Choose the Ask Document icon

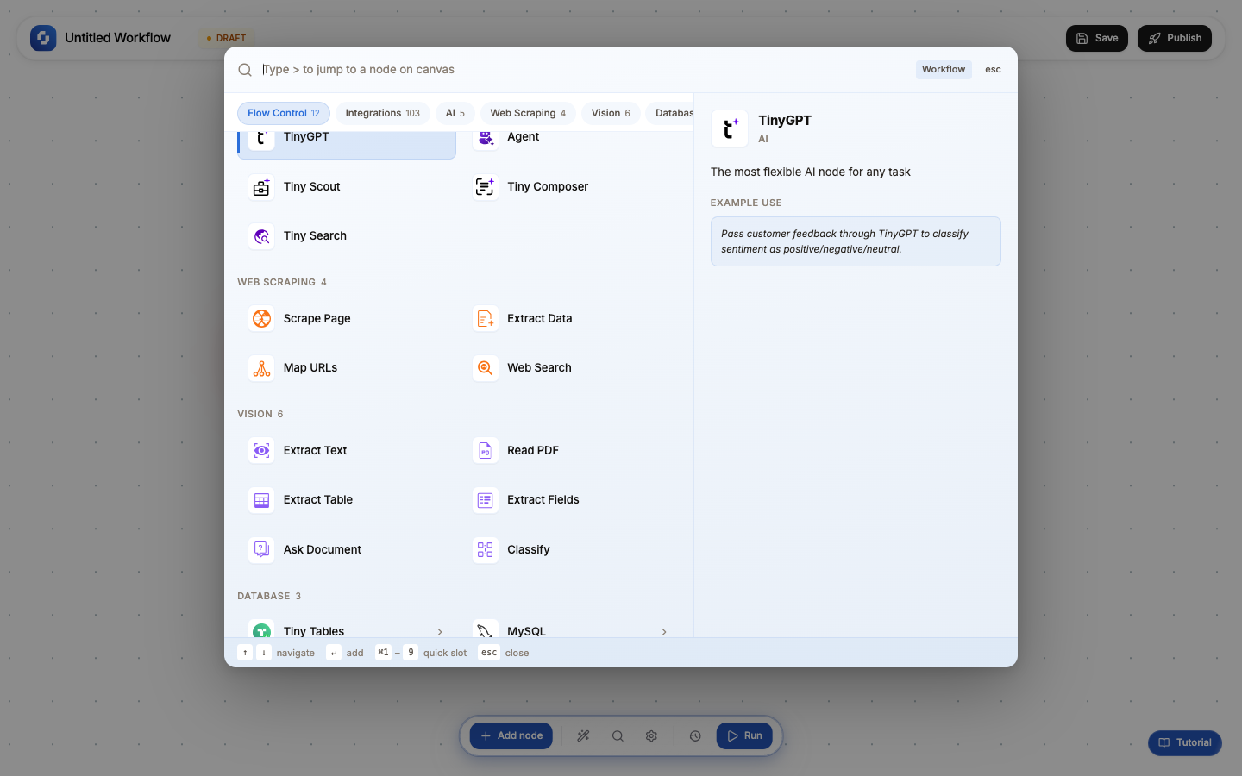tap(261, 550)
